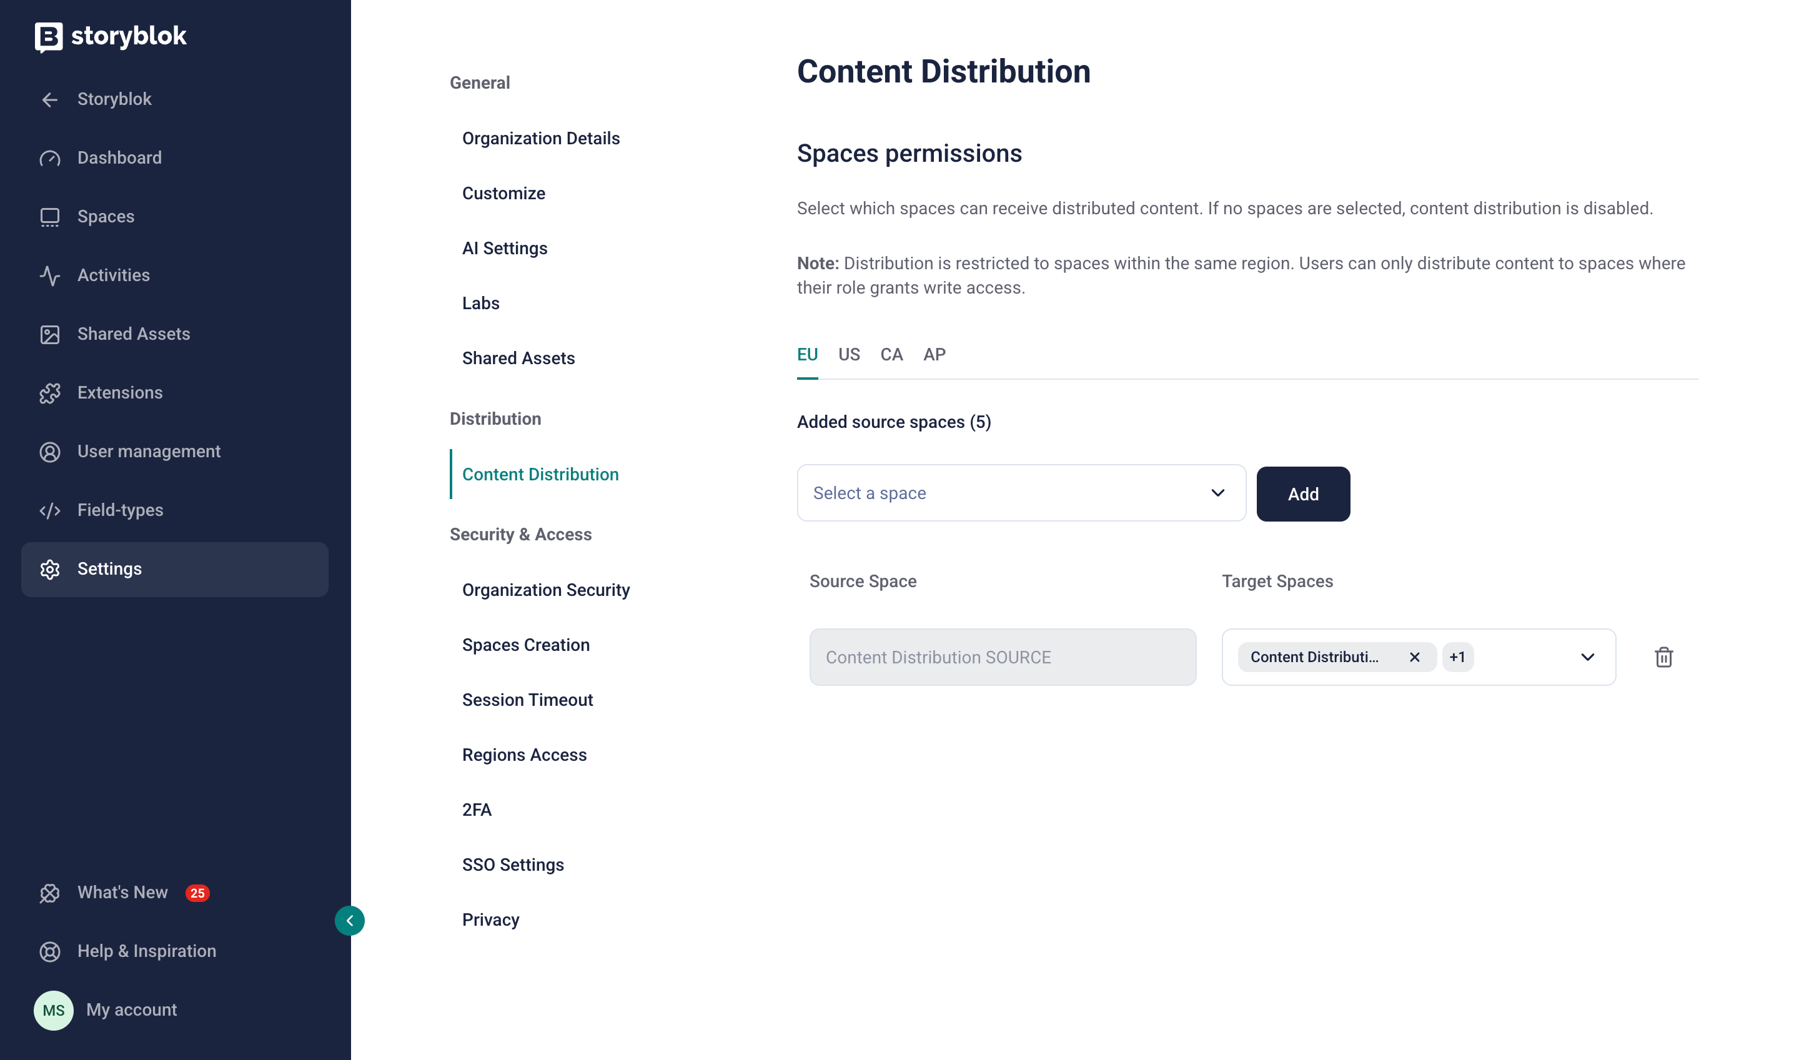This screenshot has width=1799, height=1060.
Task: Delete the source space with trash icon
Action: click(x=1663, y=657)
